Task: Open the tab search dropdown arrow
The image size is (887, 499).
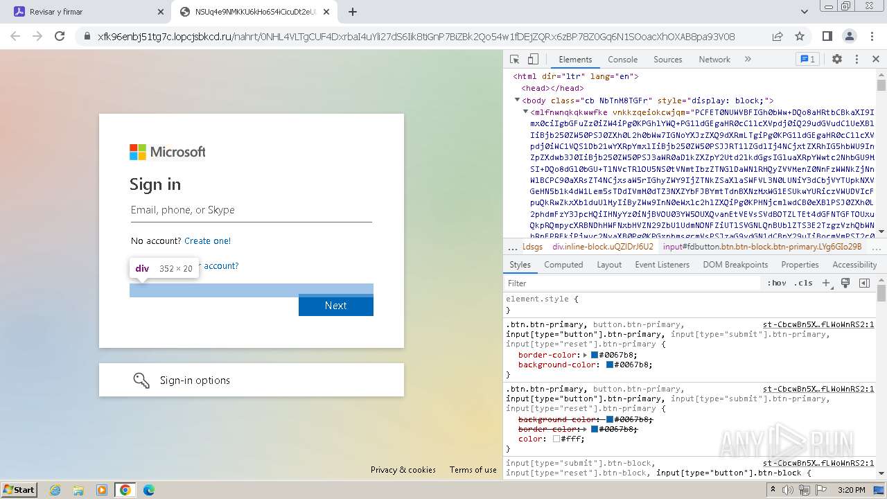Action: (805, 12)
